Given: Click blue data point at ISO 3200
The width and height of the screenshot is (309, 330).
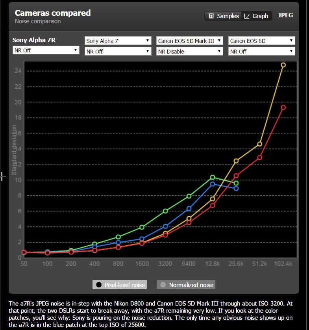Looking at the screenshot, I should tap(166, 226).
